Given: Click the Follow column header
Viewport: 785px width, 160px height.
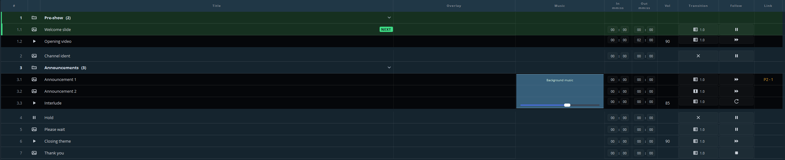Looking at the screenshot, I should click(x=736, y=6).
